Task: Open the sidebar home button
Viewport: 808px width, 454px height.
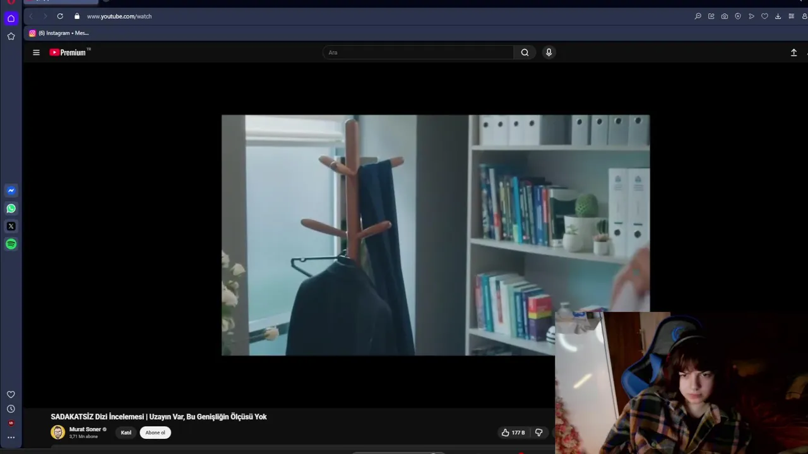Action: click(11, 18)
